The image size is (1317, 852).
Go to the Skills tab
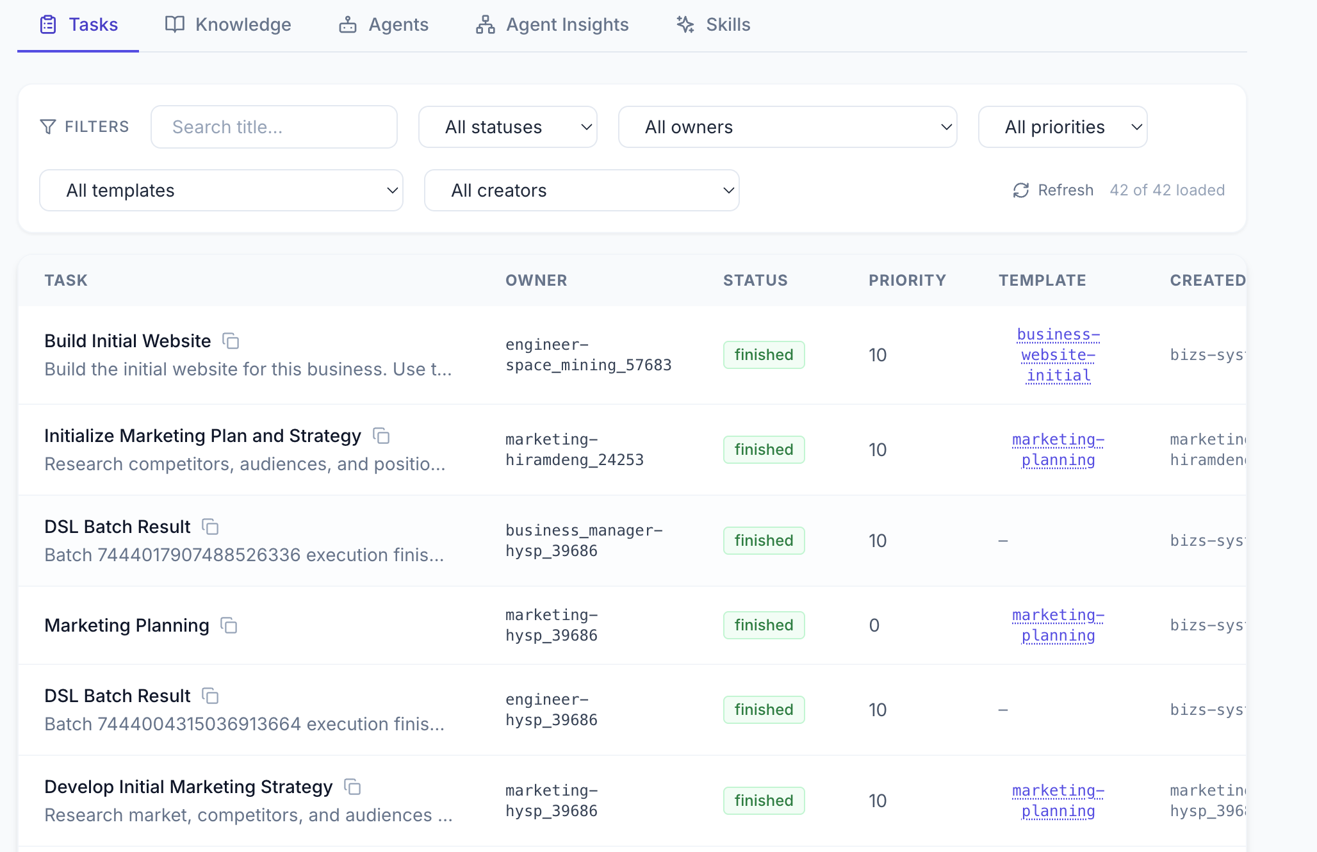point(713,24)
